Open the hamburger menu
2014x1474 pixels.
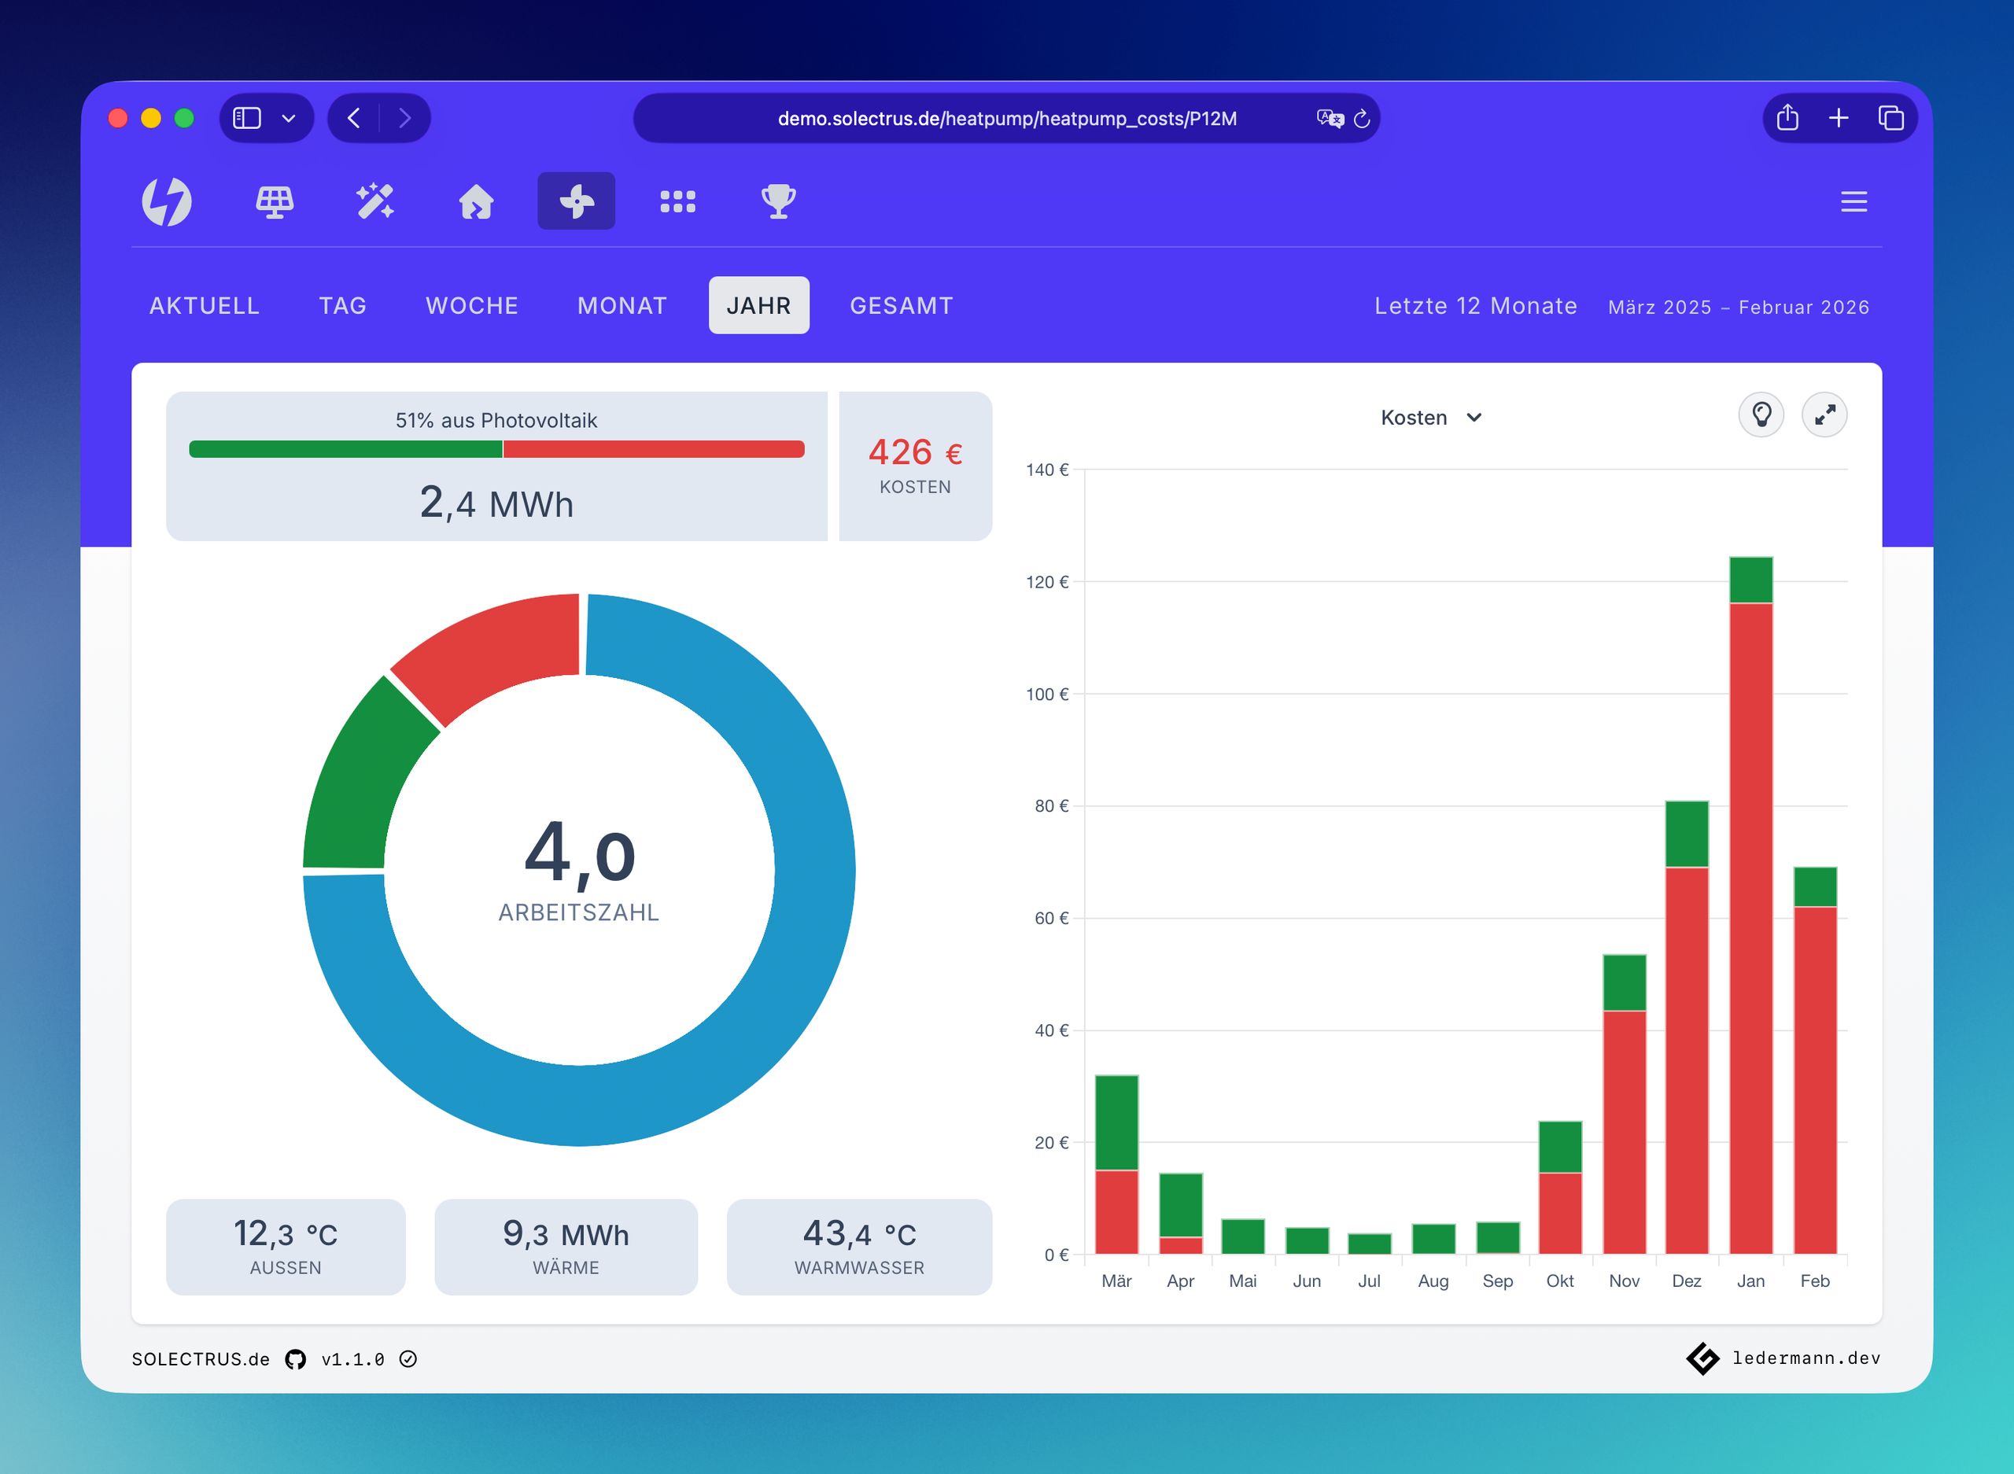click(1854, 201)
